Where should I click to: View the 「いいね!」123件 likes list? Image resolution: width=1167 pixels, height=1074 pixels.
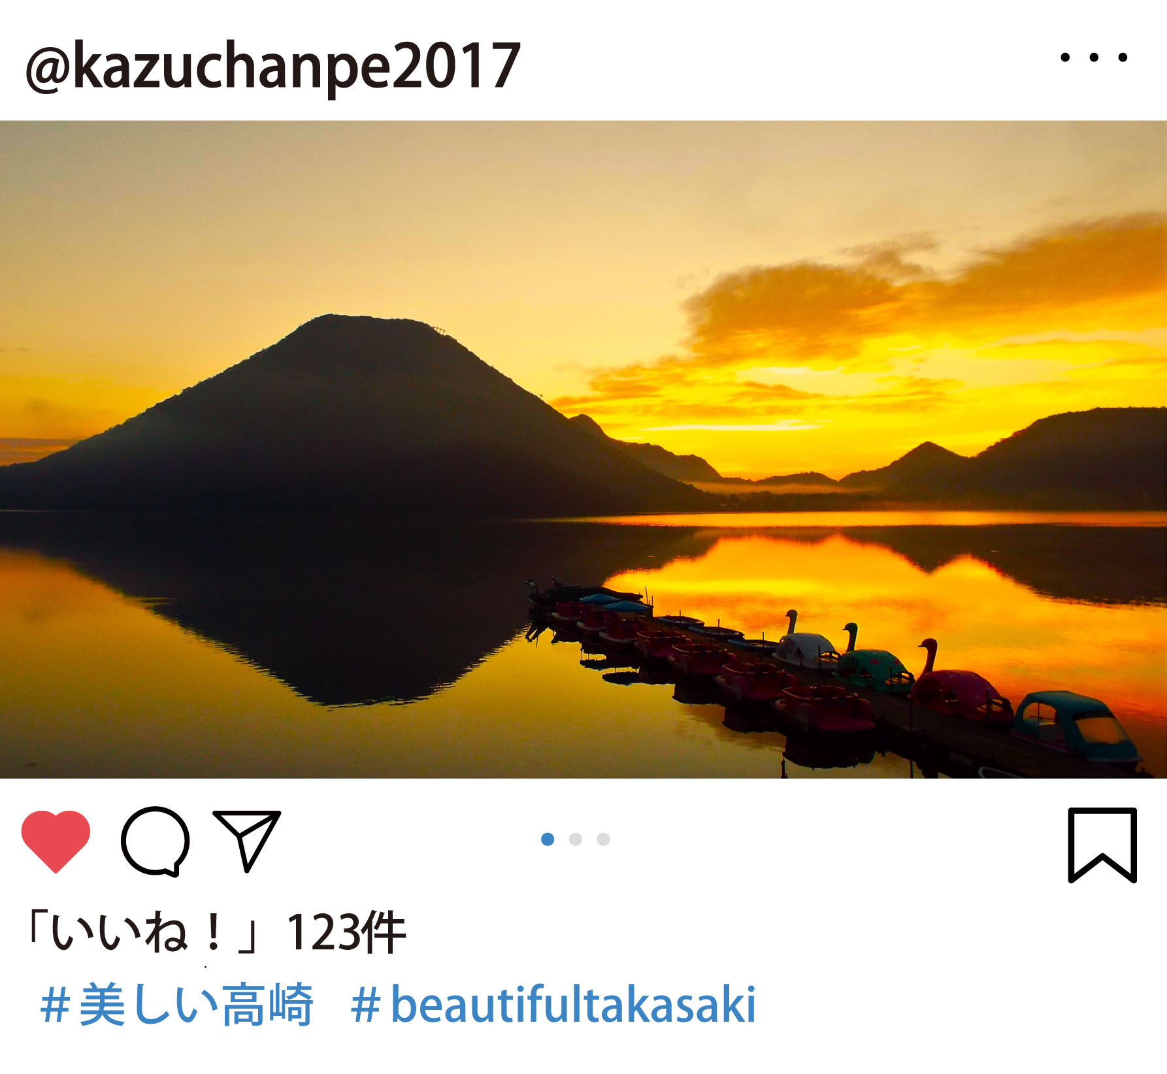coord(216,933)
